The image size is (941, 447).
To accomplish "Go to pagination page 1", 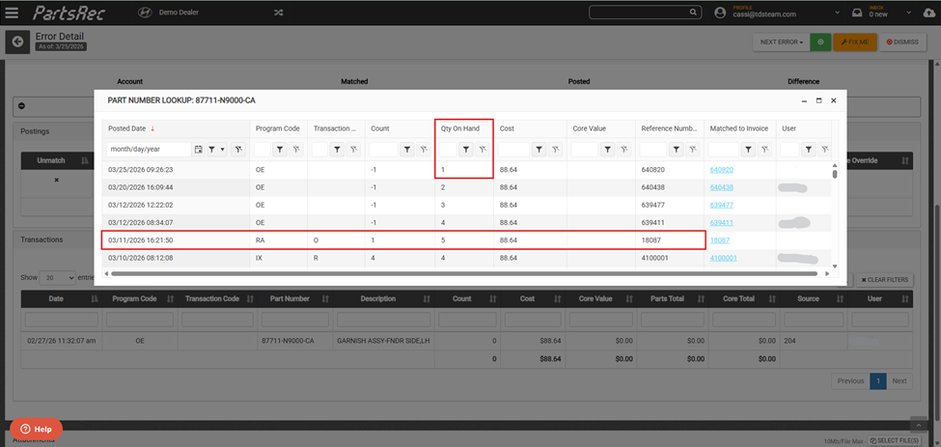I will [x=877, y=380].
